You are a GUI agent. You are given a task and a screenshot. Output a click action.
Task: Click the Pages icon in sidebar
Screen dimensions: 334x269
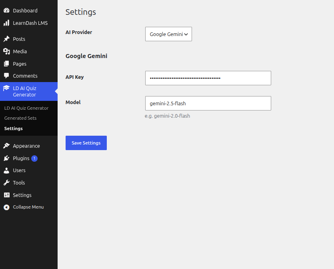(7, 64)
